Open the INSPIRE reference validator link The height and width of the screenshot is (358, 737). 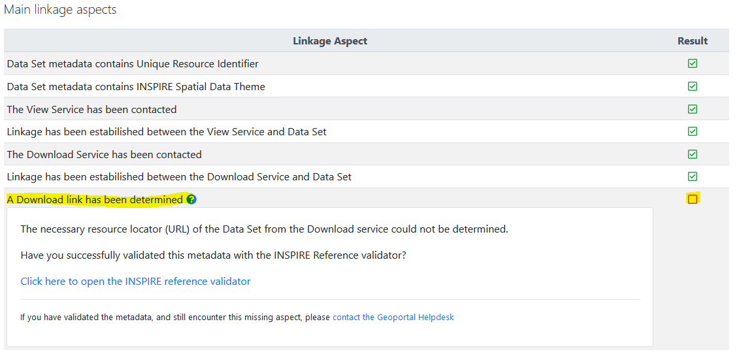tap(135, 281)
